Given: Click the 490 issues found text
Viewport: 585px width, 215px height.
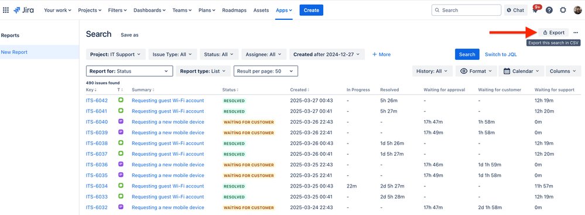Looking at the screenshot, I should [102, 83].
